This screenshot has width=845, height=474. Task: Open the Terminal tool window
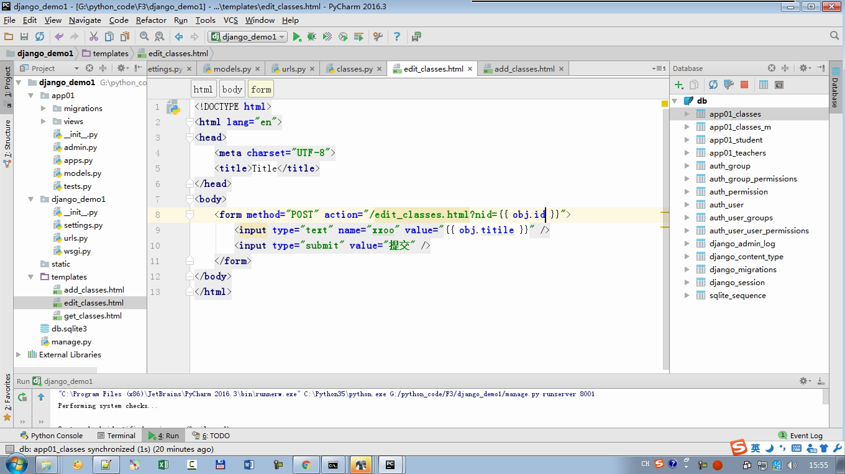116,436
